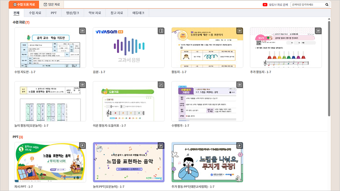Image resolution: width=340 pixels, height=191 pixels.
Task: Click the 음원 - 1-7 title link
Action: tap(99, 72)
